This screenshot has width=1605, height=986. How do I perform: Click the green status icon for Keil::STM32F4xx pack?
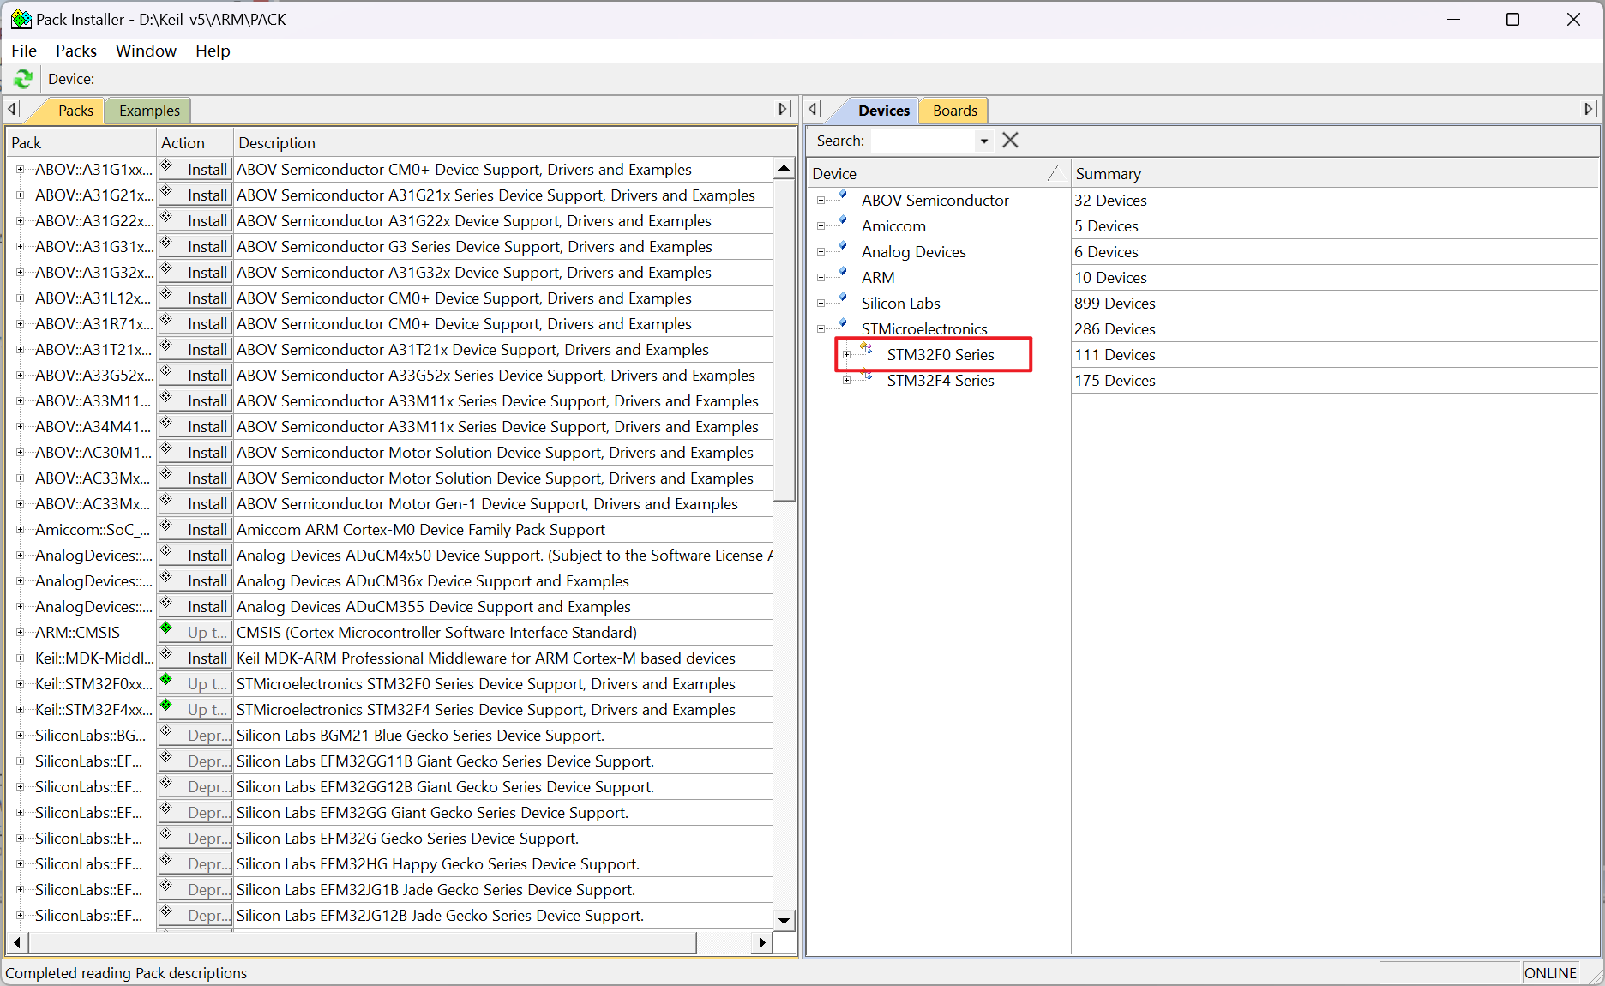[x=166, y=706]
